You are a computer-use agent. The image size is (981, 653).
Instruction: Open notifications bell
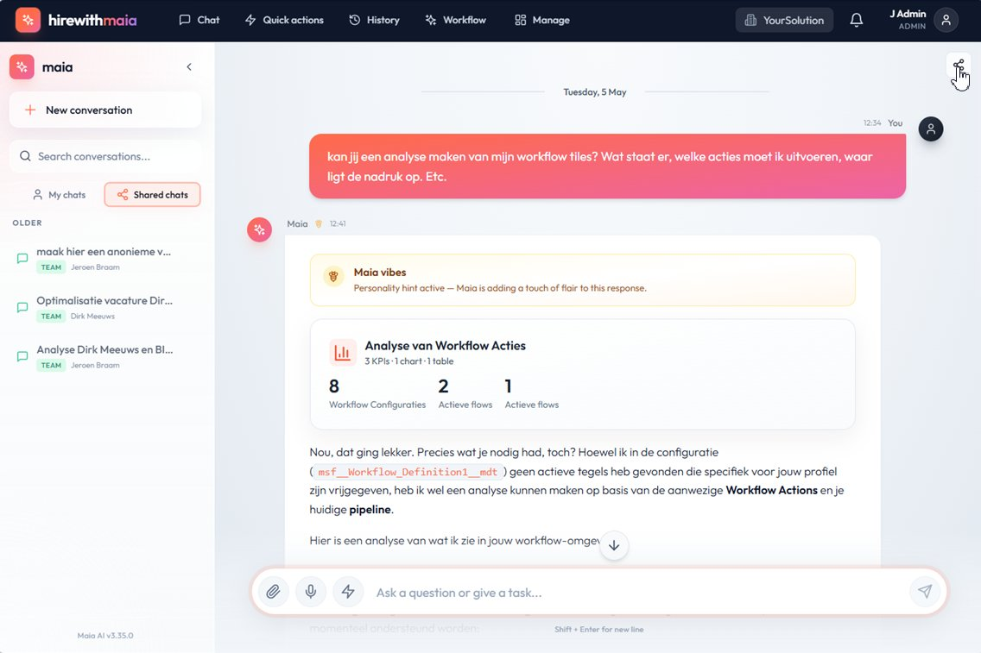(x=857, y=20)
